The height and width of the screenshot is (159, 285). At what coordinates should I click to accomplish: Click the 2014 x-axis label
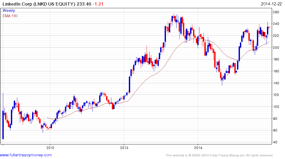198,148
